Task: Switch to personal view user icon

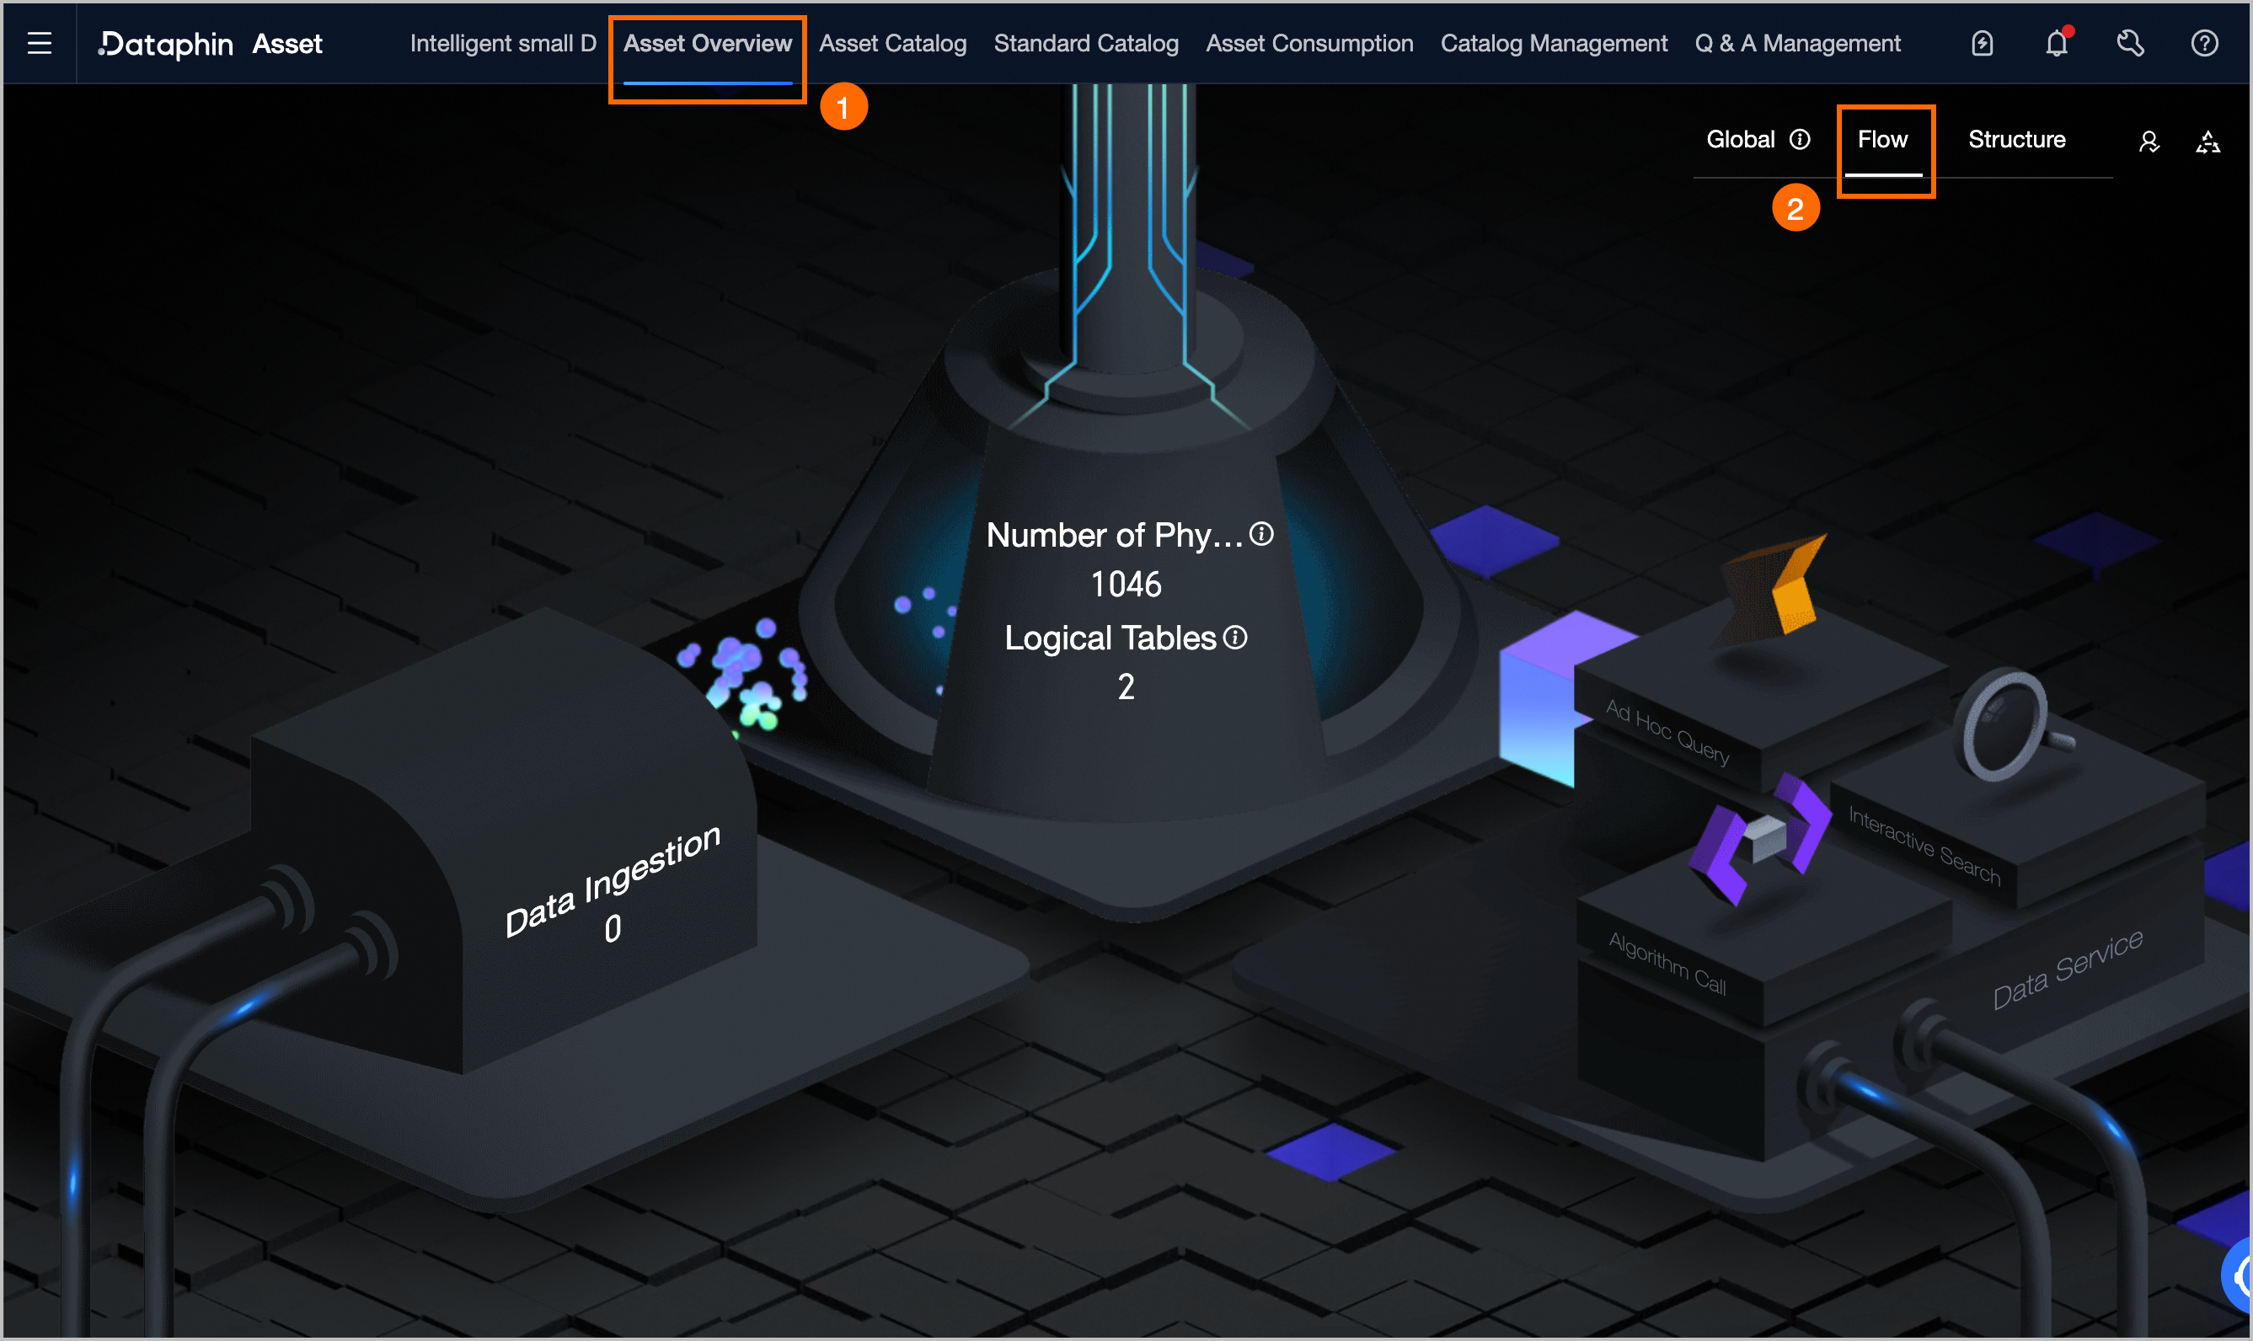Action: pyautogui.click(x=2149, y=142)
